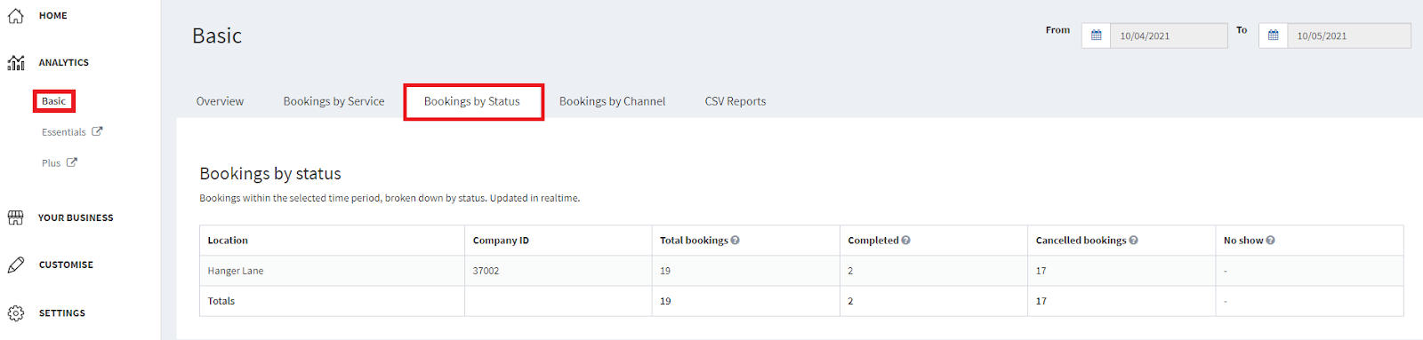Click the Customise pencil icon
Screen dimensions: 1423x340
[16, 265]
